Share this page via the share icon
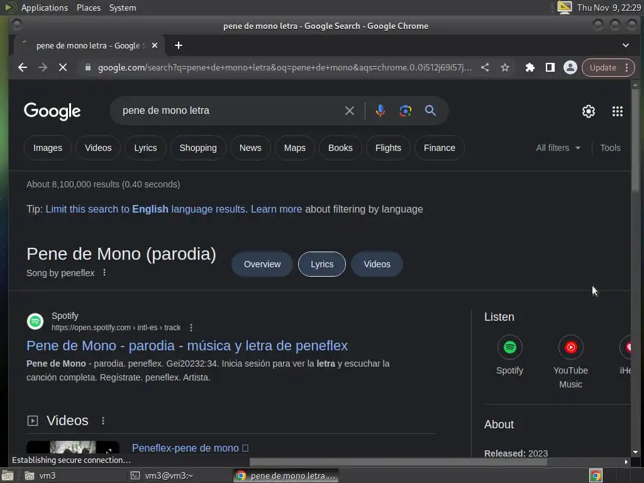 tap(485, 67)
